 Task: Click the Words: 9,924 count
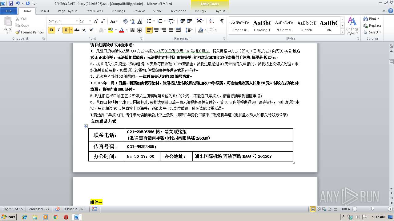pyautogui.click(x=39, y=209)
